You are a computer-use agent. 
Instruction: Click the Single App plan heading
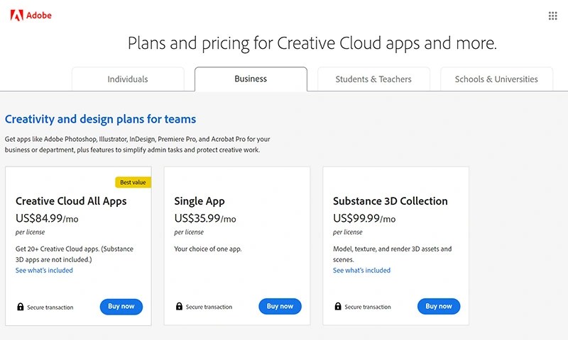pos(200,201)
